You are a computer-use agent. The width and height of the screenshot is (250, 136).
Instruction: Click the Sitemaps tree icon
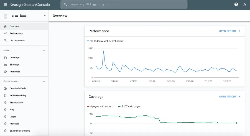[x=5, y=65]
